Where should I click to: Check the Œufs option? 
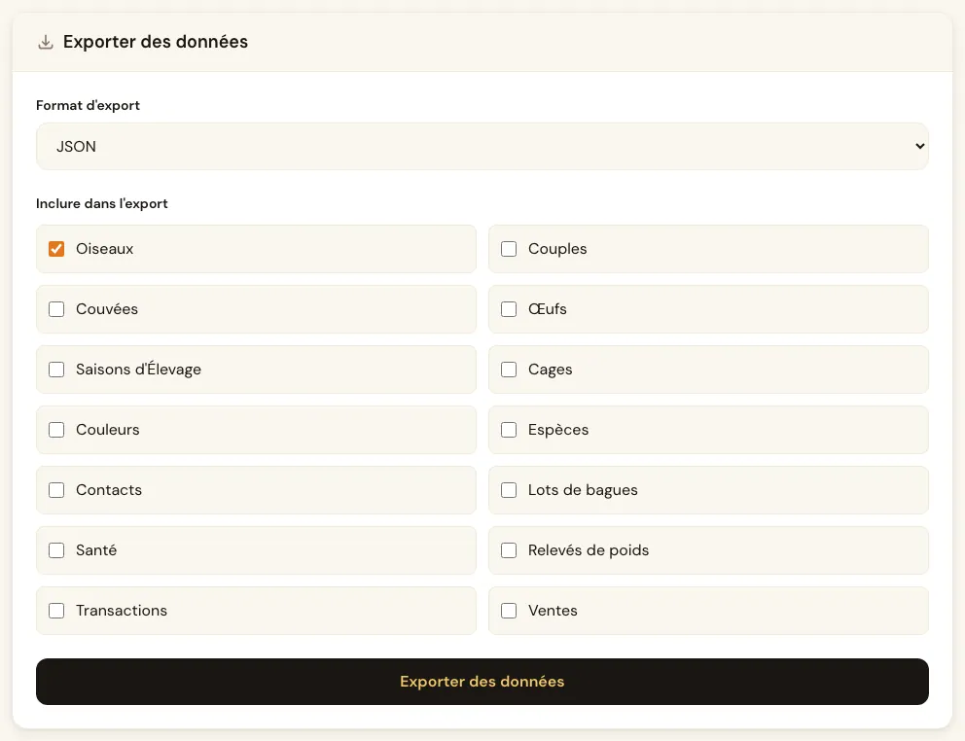click(509, 309)
